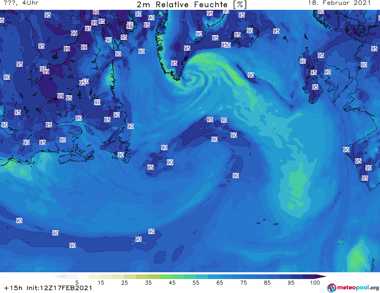
Task: Click the legend value '55'
Action: 196,283
